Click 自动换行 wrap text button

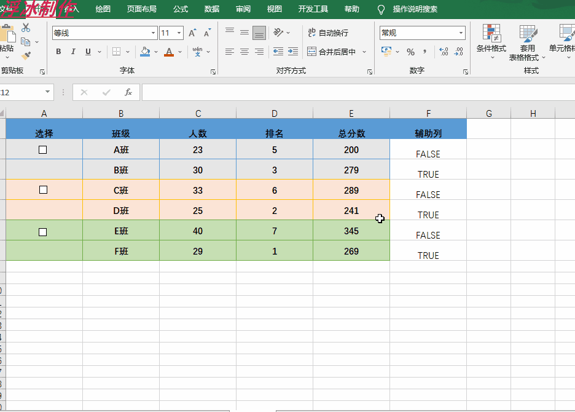pos(328,33)
